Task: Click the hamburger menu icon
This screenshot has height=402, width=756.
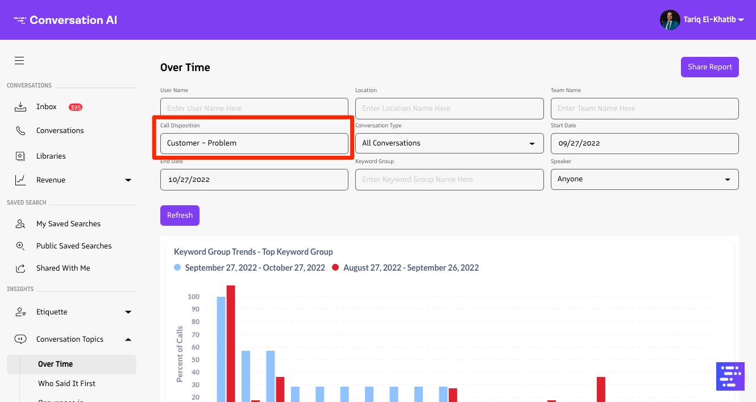Action: click(19, 61)
